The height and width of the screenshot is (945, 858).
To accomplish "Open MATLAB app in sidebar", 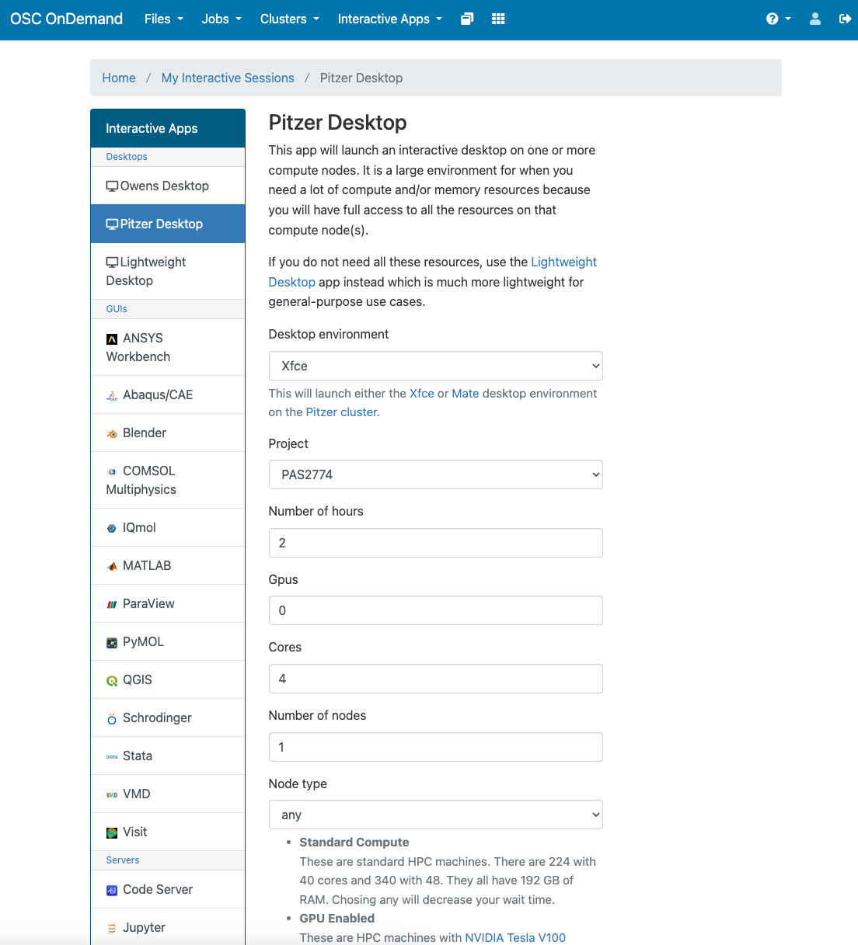I will pyautogui.click(x=168, y=565).
